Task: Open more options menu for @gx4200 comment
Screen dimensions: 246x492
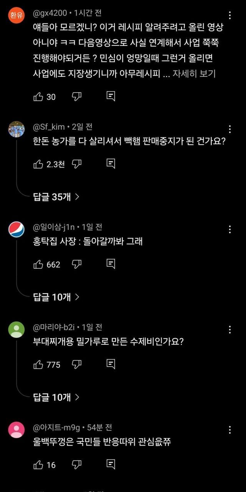Action: pyautogui.click(x=230, y=15)
